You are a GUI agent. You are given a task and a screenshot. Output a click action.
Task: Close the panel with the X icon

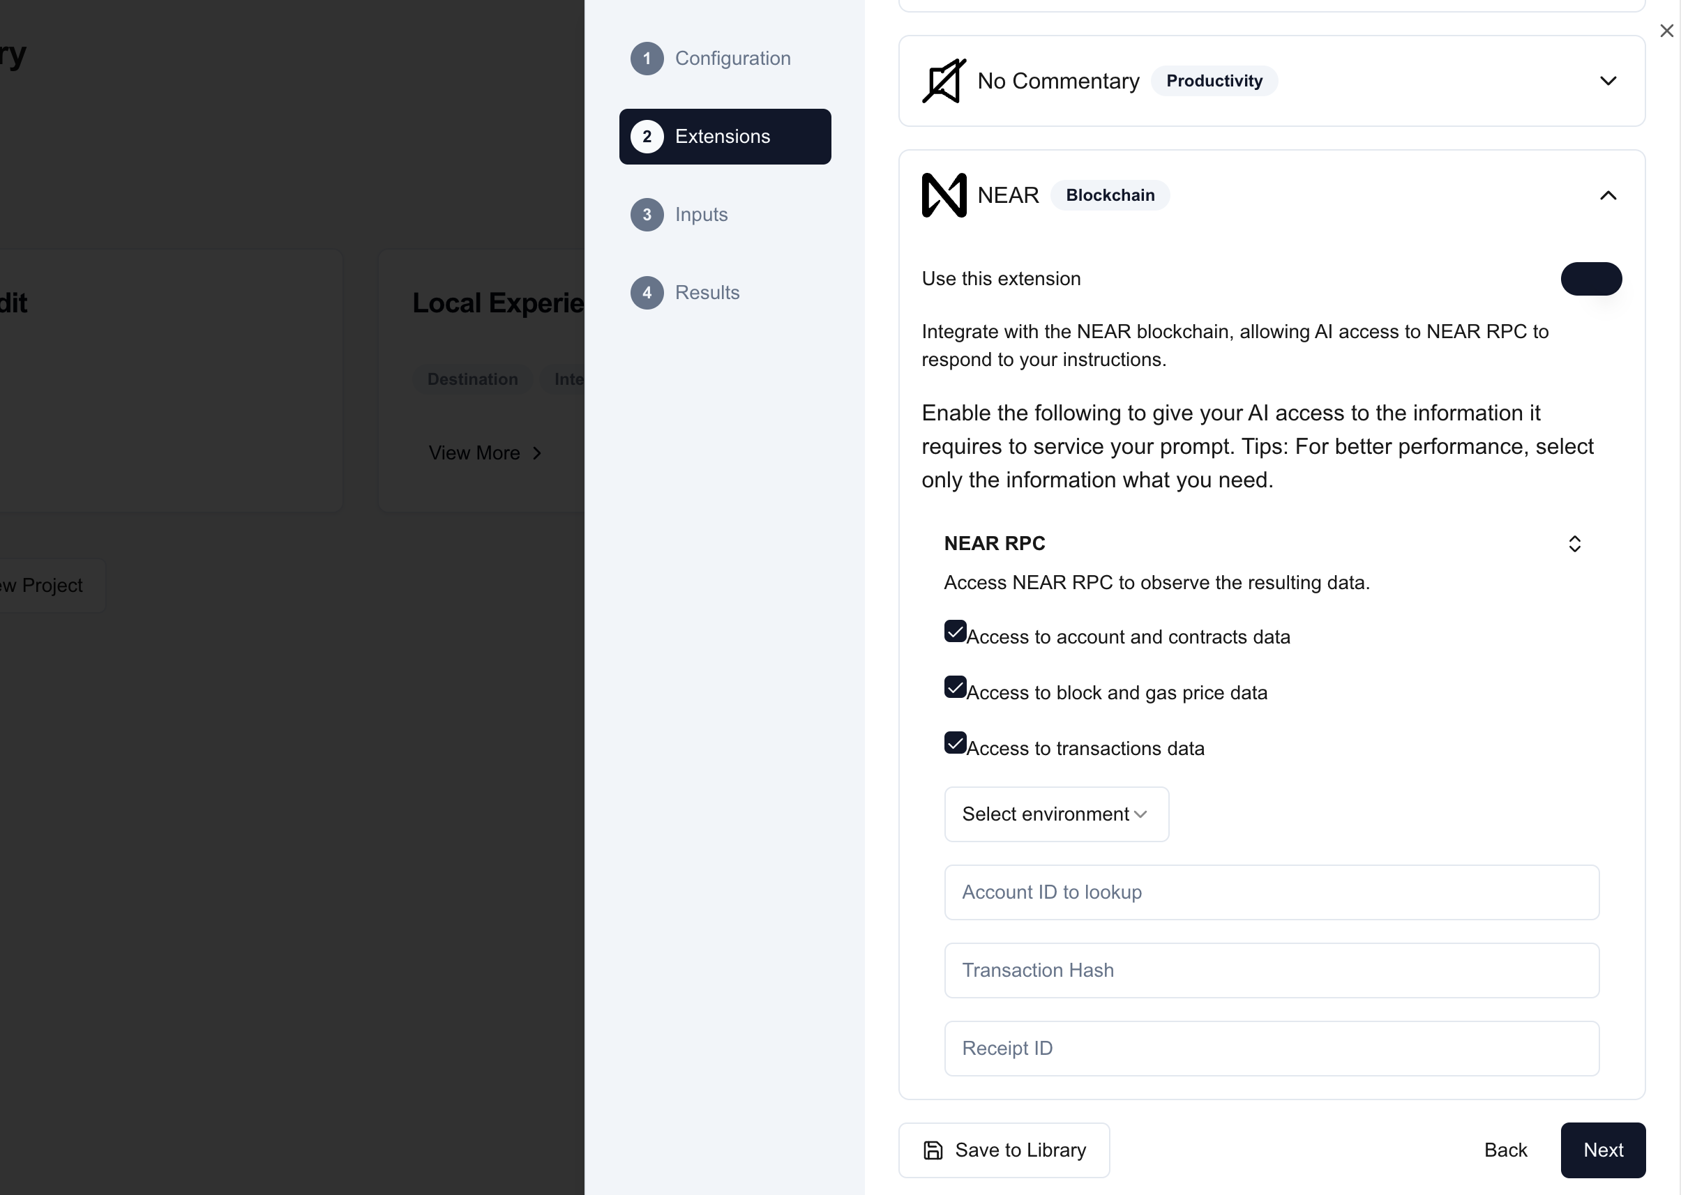tap(1666, 31)
